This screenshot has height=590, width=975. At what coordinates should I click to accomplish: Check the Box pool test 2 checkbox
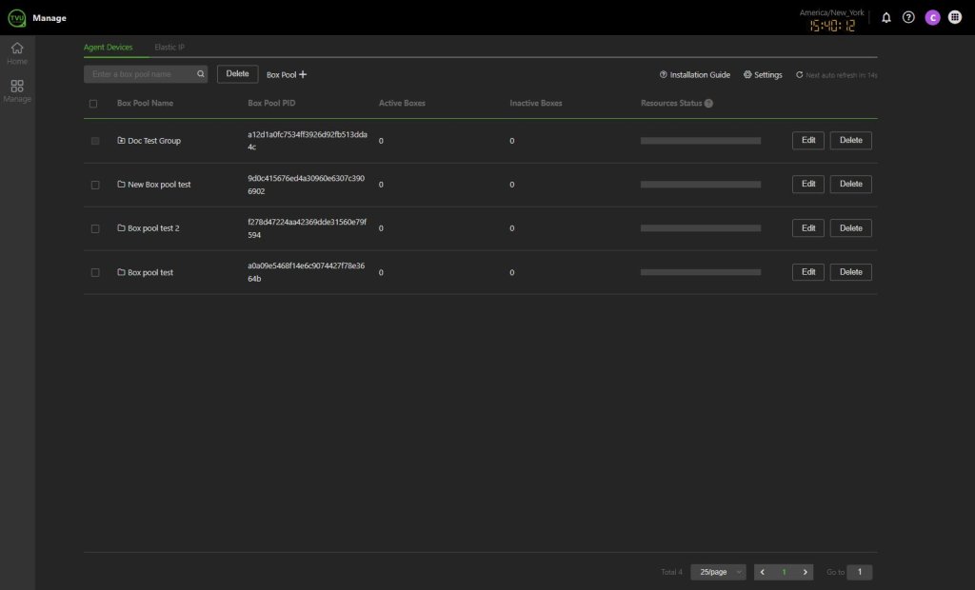click(x=95, y=228)
